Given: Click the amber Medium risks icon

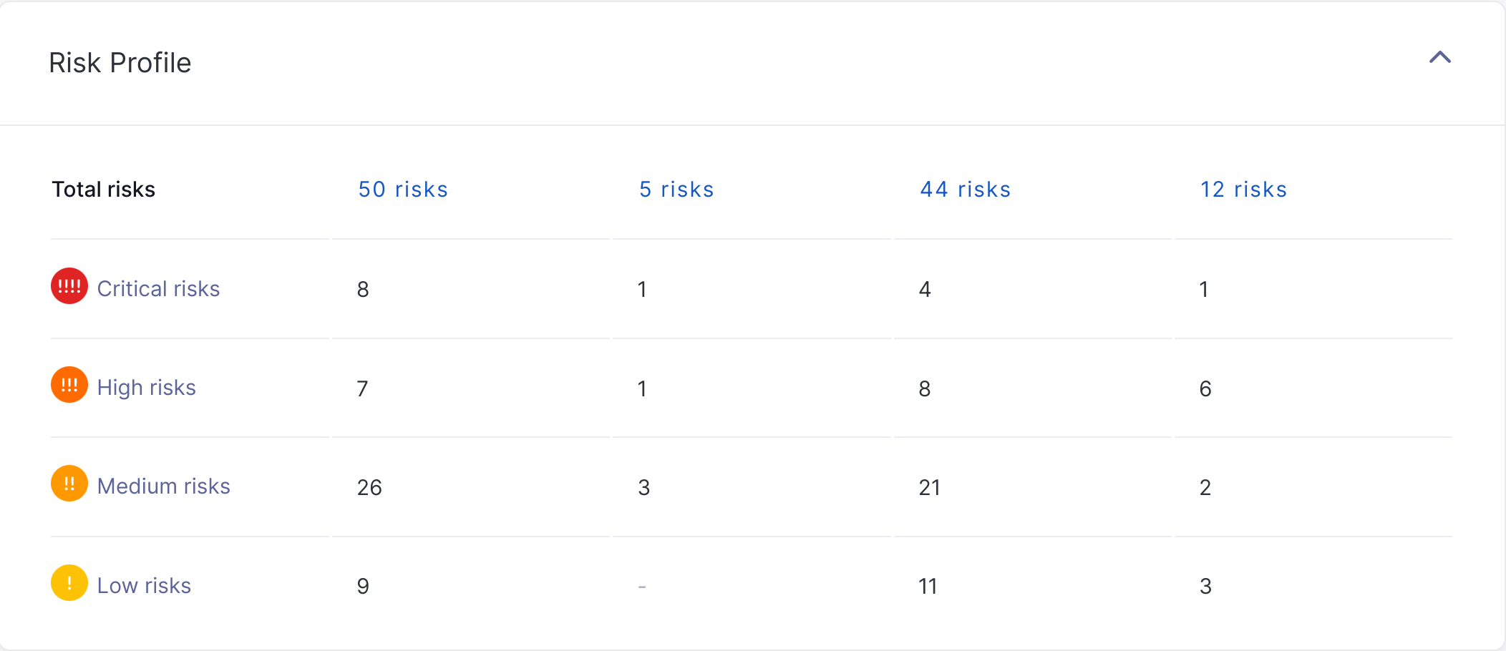Looking at the screenshot, I should click(69, 484).
